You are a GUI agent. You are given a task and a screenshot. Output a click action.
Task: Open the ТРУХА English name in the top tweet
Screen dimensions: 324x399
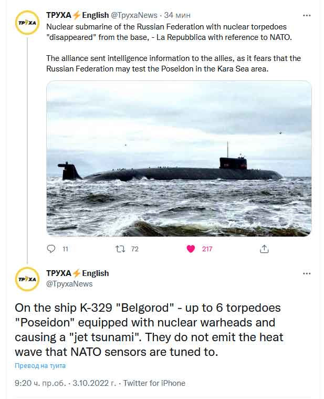click(x=77, y=15)
